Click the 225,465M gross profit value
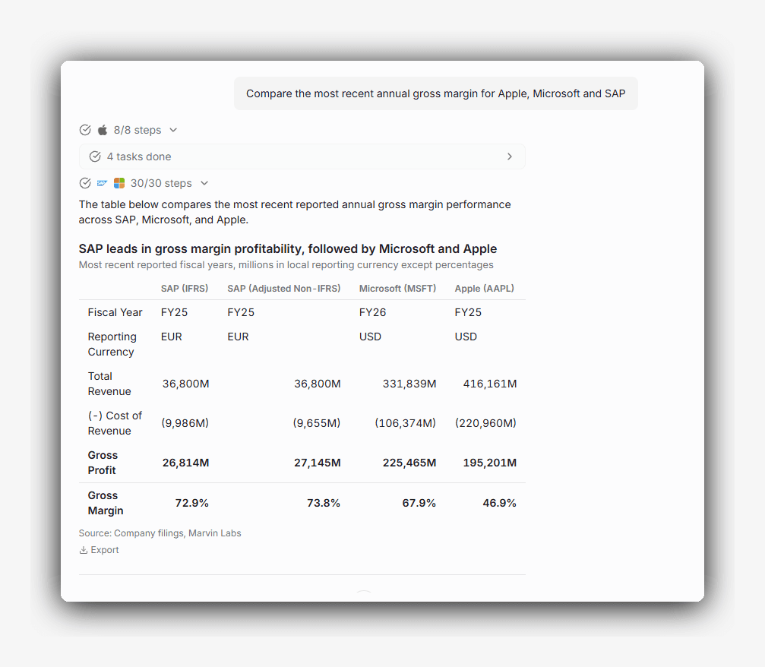 [x=409, y=463]
